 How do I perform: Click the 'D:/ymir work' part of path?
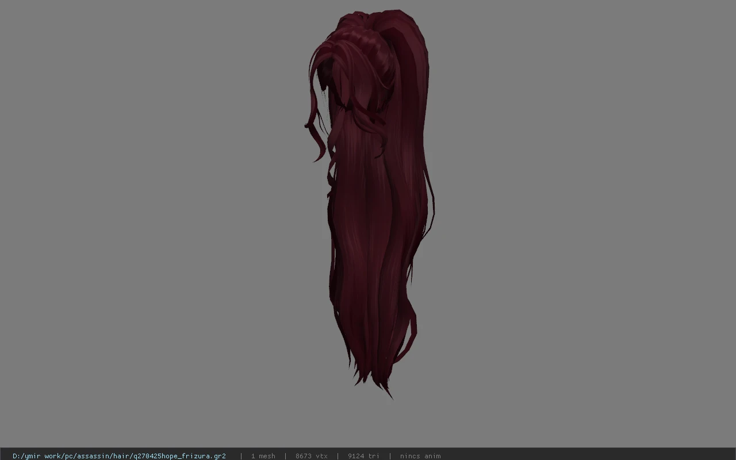click(40, 456)
